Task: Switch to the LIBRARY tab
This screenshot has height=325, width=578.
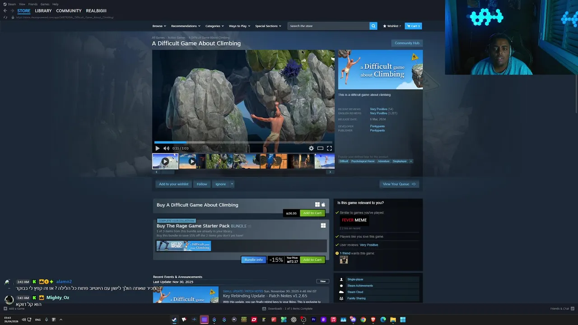Action: point(43,11)
